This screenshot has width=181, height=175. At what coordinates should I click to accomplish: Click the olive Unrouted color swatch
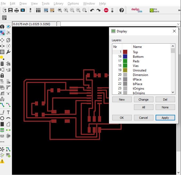(x=125, y=70)
